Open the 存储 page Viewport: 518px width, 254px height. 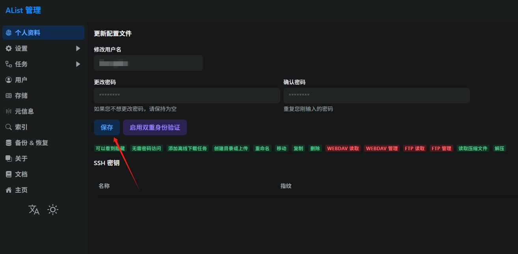[43, 96]
